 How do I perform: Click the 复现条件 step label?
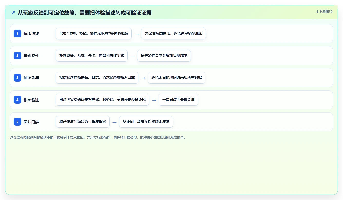(x=31, y=56)
